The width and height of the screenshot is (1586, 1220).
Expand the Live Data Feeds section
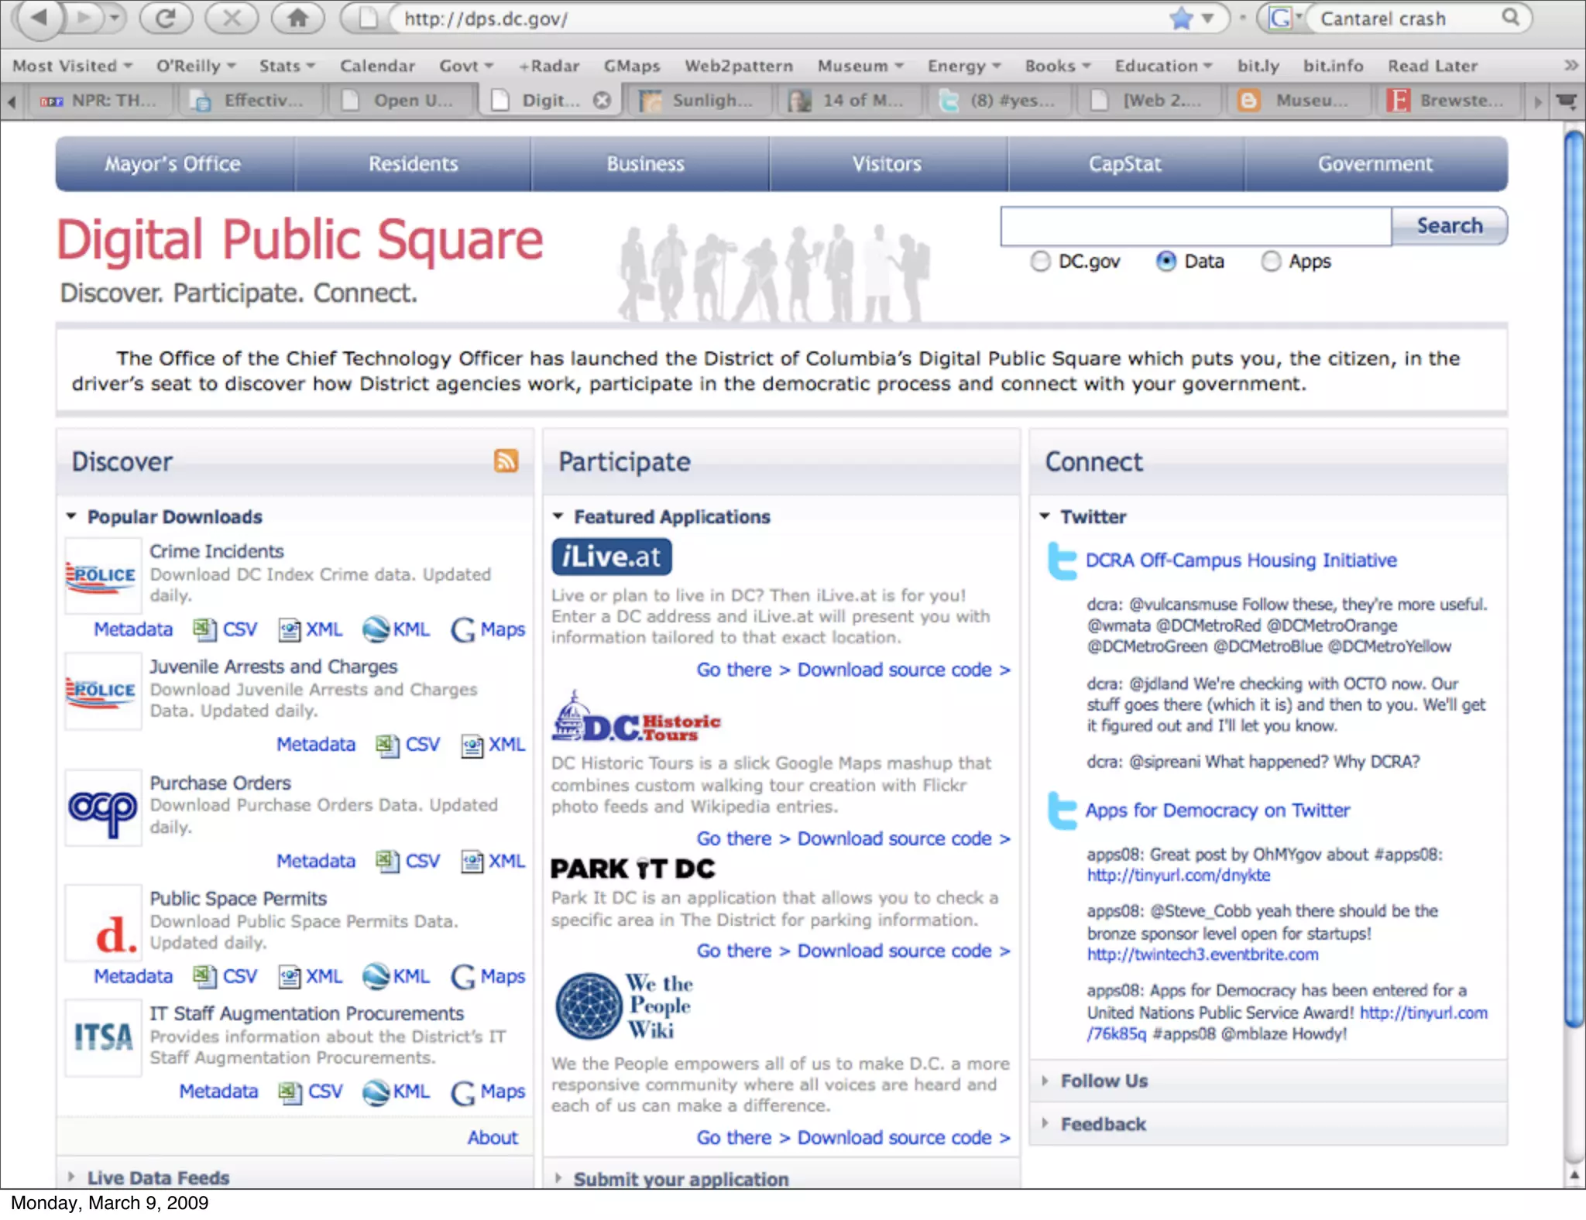(71, 1177)
